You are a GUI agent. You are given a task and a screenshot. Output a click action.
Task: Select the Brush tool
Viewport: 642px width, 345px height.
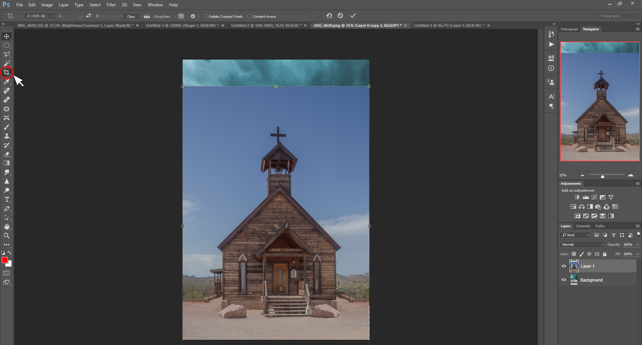click(7, 127)
